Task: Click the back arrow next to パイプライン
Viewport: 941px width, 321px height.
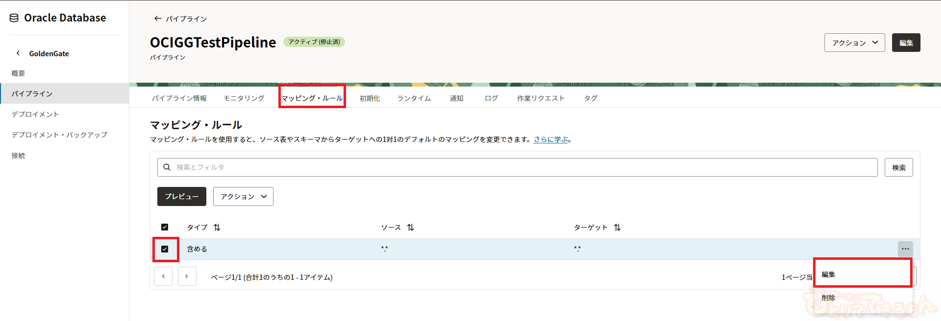Action: (158, 19)
